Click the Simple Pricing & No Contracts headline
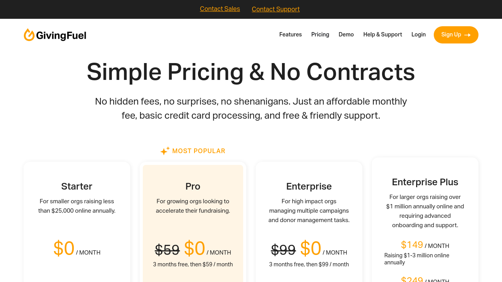The image size is (502, 282). [251, 72]
